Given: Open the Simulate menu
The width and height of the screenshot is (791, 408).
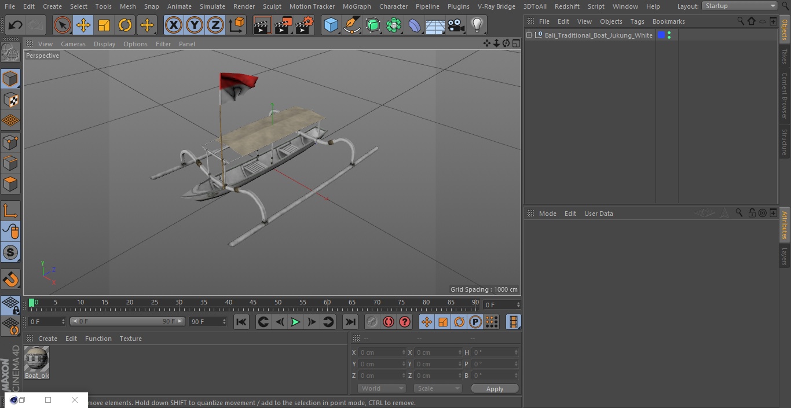Looking at the screenshot, I should [x=212, y=6].
